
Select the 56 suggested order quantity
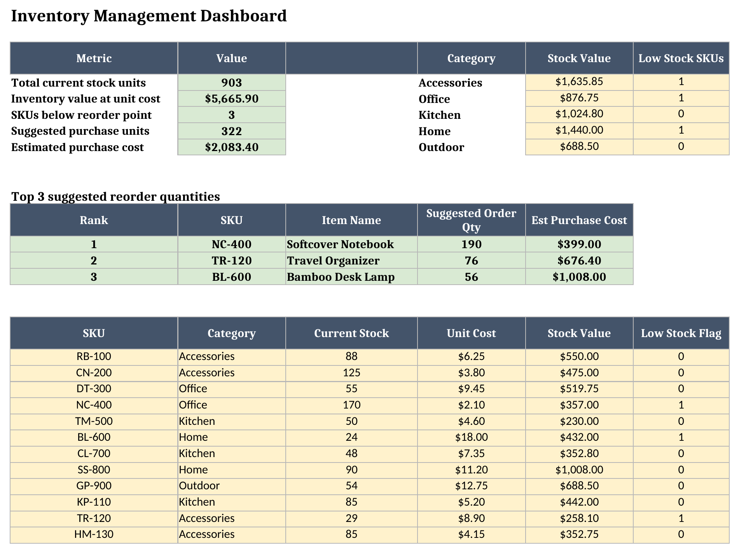(x=471, y=277)
